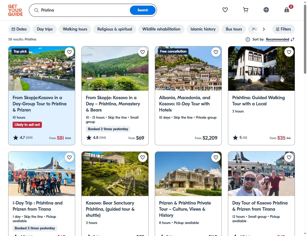
Task: Open Prizren & Prishtina Private Tour title
Action: coord(185,209)
